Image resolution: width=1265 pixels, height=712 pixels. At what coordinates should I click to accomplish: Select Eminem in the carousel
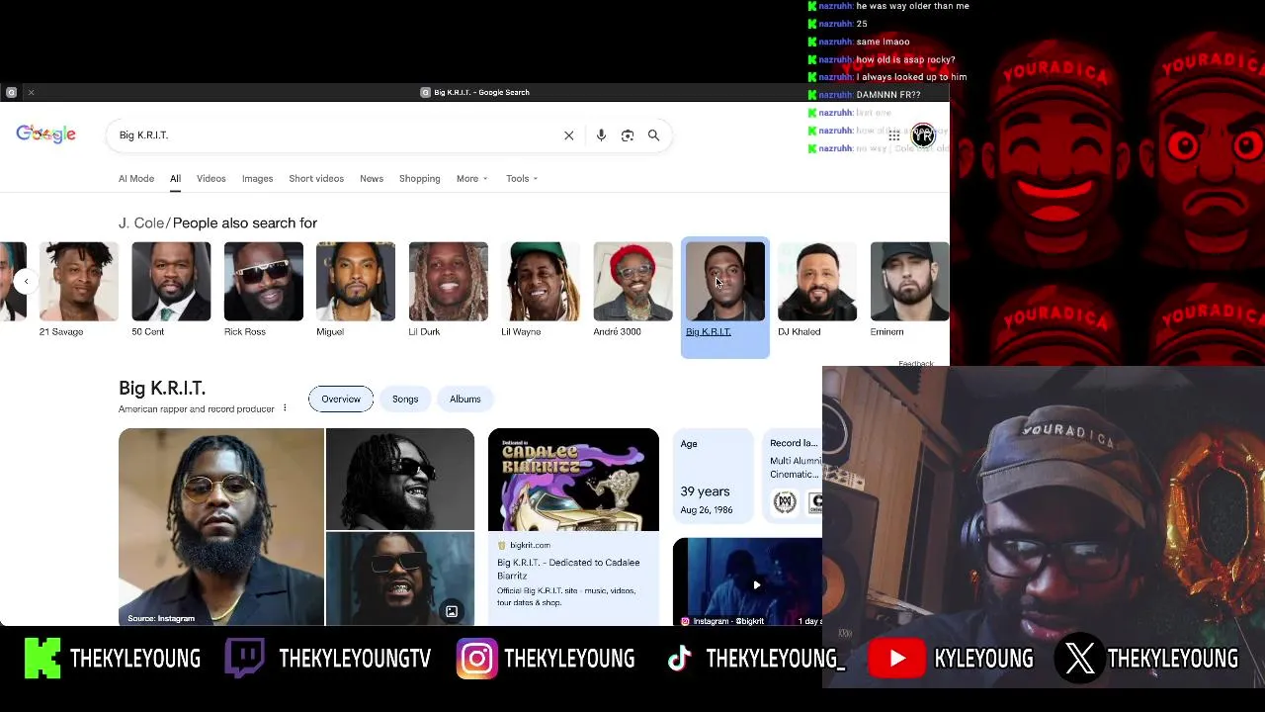(909, 290)
